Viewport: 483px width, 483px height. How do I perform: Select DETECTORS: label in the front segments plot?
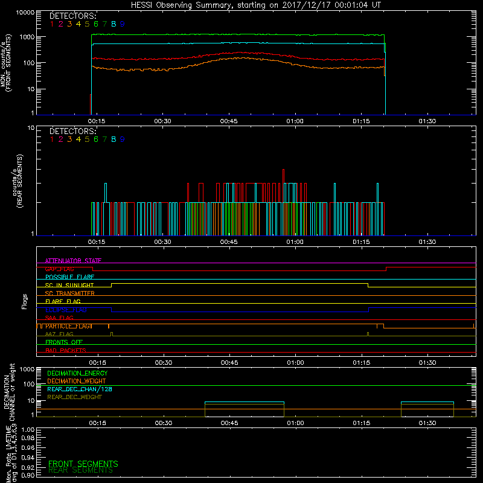click(x=73, y=16)
